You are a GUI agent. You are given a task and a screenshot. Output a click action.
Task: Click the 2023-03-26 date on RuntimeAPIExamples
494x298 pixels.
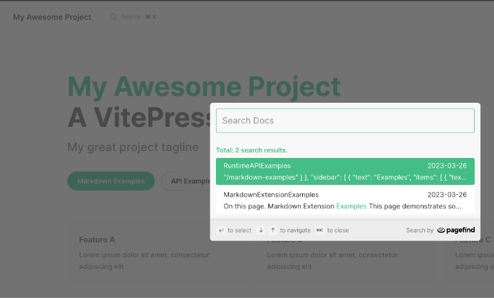(x=447, y=166)
